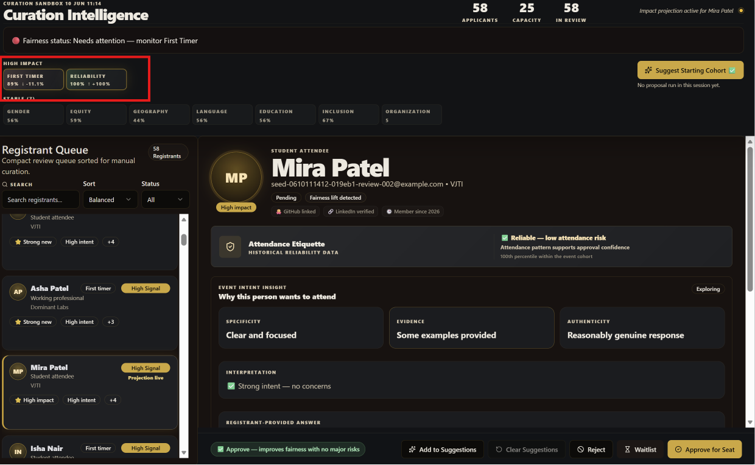Click the magnifier icon beside the SEARCH label
Image resolution: width=755 pixels, height=465 pixels.
(x=5, y=184)
